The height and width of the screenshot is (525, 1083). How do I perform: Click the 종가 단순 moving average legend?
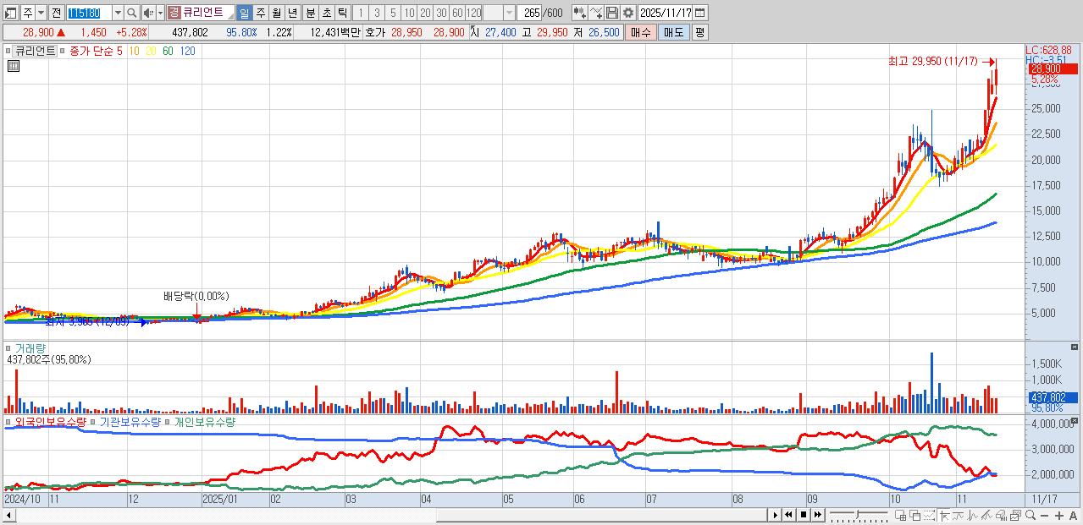tap(91, 51)
